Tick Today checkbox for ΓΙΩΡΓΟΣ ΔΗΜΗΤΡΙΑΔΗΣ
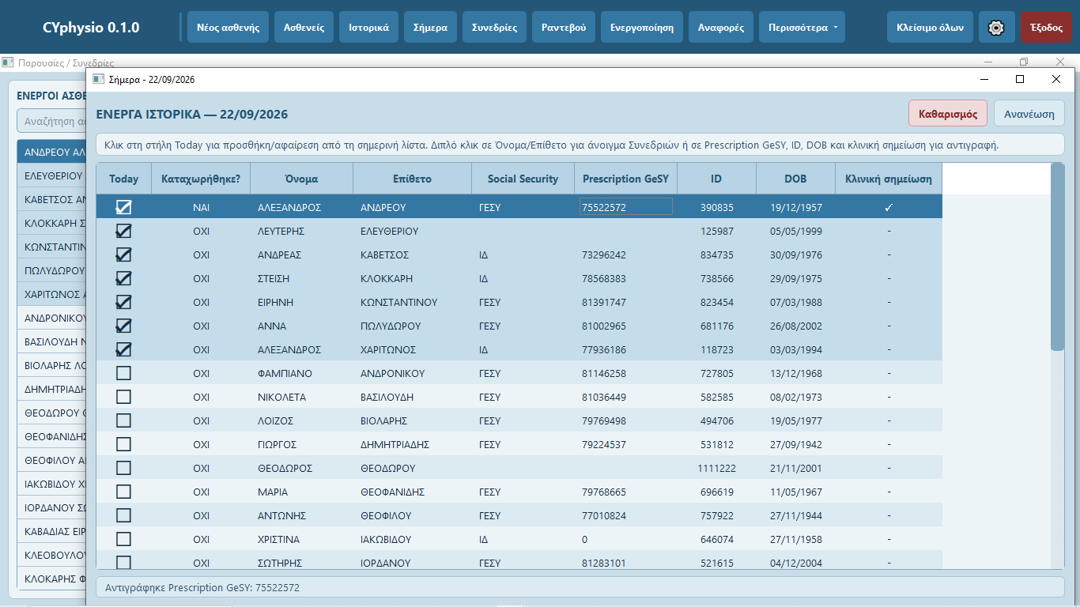Screen dimensions: 1080x607 point(123,444)
